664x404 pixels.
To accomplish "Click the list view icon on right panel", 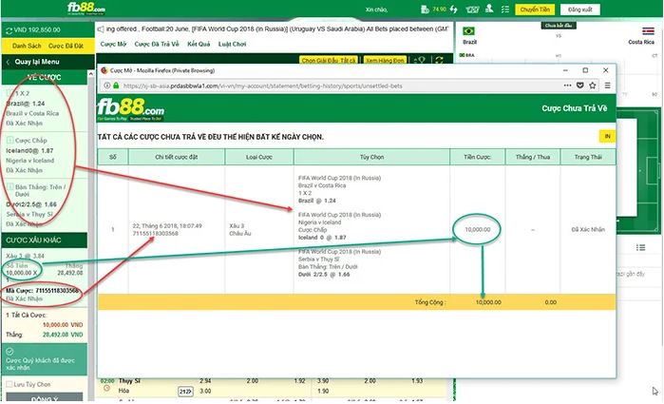I will click(x=640, y=247).
